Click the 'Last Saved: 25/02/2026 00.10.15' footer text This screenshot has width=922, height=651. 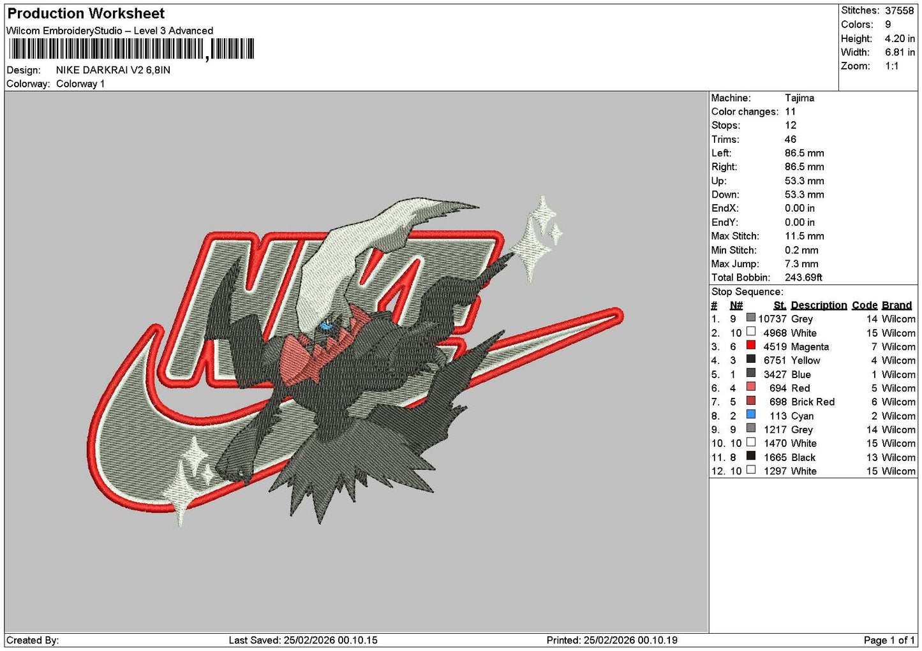(303, 640)
